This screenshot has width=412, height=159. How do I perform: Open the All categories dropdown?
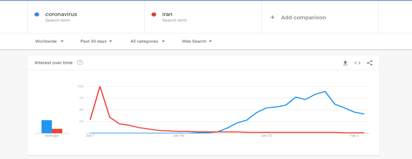tap(148, 41)
